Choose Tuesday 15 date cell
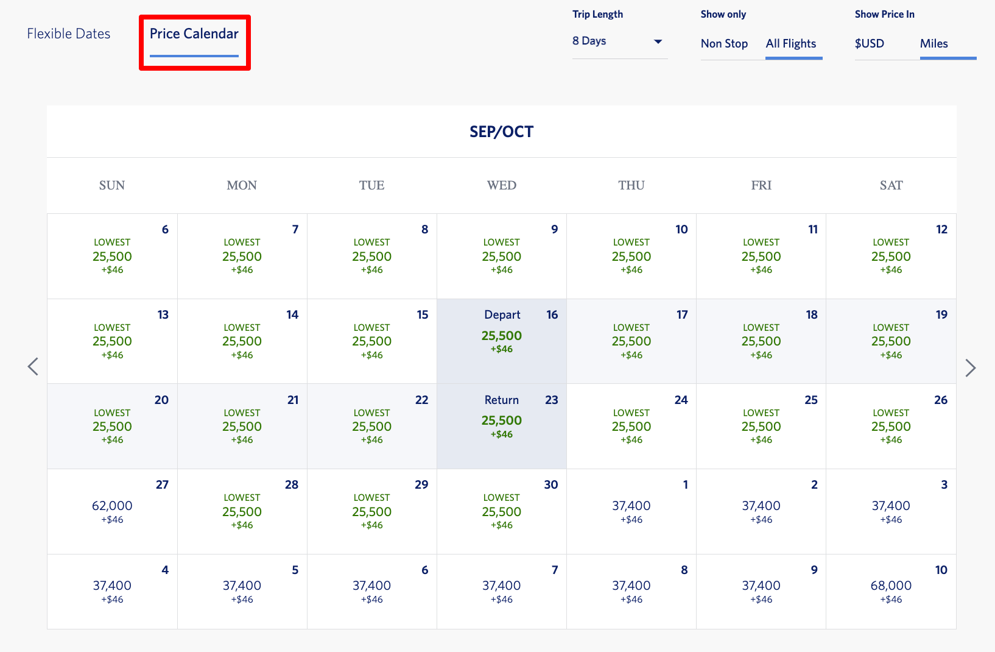 point(372,341)
